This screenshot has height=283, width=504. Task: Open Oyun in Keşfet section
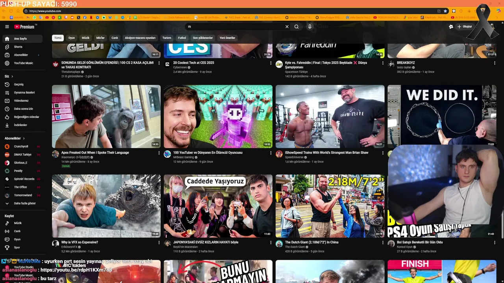[23, 239]
